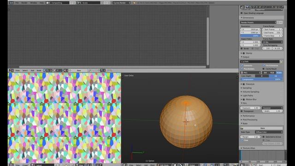Click the Start Frame field

272,30
